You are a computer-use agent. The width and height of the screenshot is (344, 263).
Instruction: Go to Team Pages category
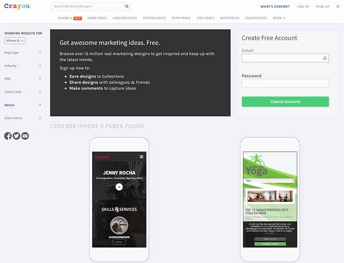(x=181, y=18)
